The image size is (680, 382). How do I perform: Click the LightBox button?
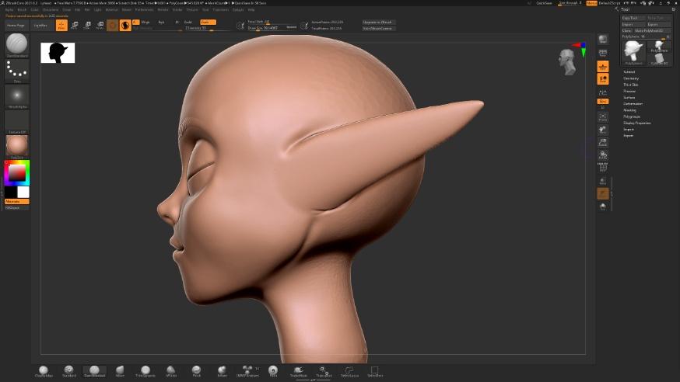coord(40,26)
